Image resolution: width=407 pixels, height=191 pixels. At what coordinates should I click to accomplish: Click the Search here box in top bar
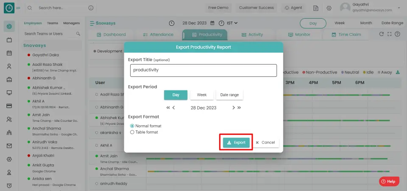pyautogui.click(x=61, y=8)
